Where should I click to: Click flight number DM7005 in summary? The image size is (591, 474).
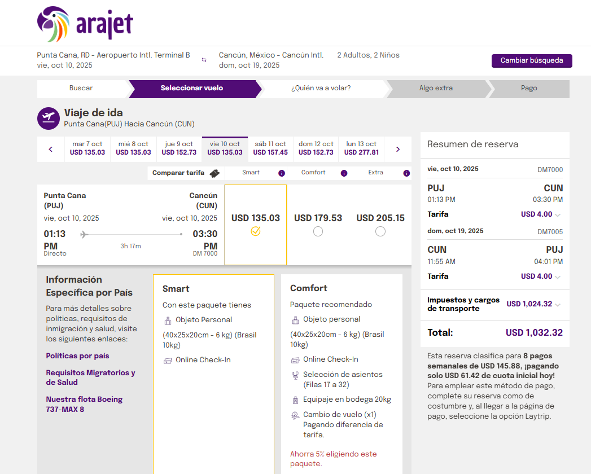click(x=550, y=232)
